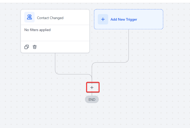Delete the Contact Changed trigger
190x128 pixels.
[35, 47]
